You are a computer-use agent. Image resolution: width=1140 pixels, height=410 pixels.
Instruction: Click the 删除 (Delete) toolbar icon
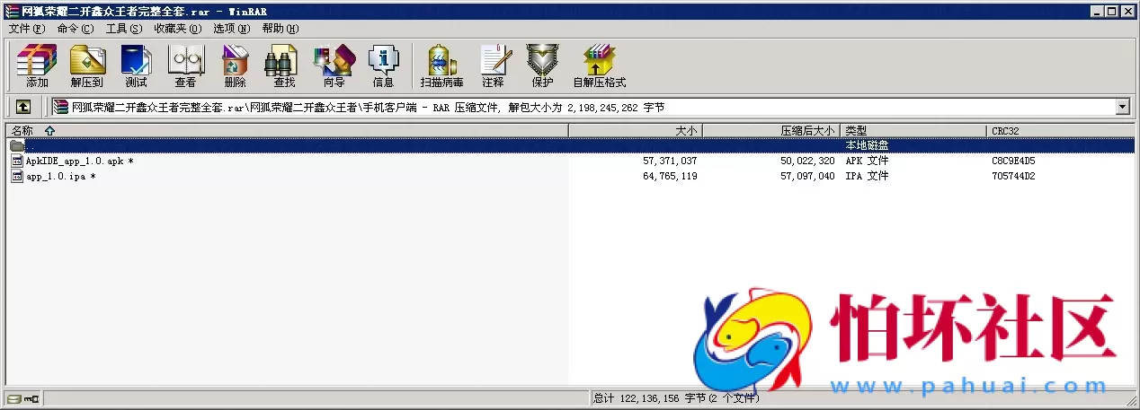235,65
